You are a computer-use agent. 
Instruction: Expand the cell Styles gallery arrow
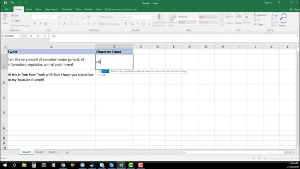point(222,19)
